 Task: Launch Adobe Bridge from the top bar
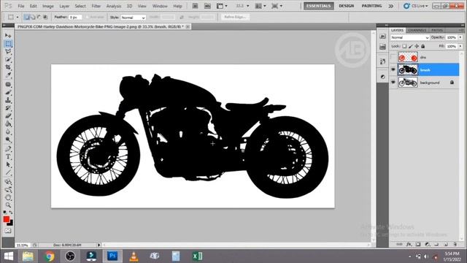[195, 6]
